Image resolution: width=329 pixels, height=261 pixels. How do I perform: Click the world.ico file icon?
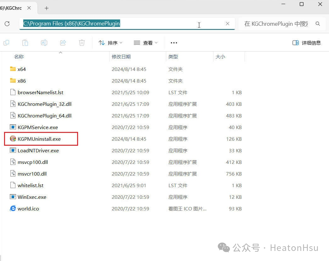(13, 209)
